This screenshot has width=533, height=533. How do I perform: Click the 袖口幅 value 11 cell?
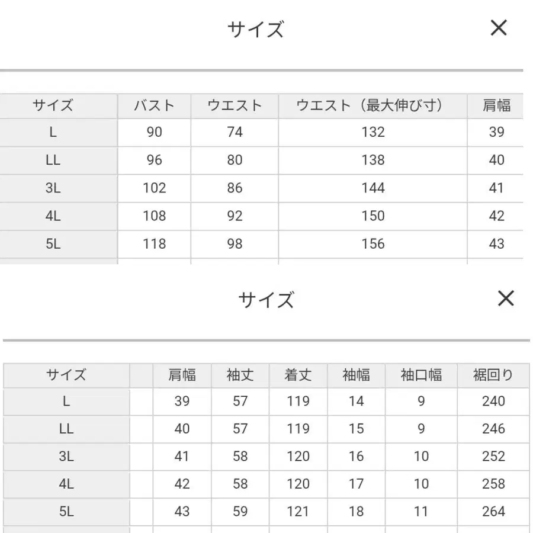421,512
